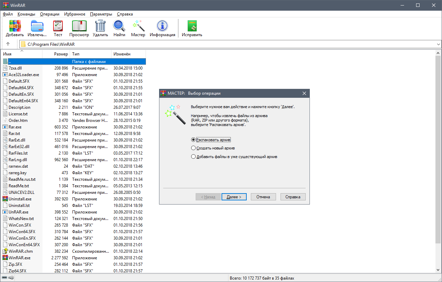442x282 pixels.
Task: Go up one folder with arrow icon
Action: (x=8, y=44)
